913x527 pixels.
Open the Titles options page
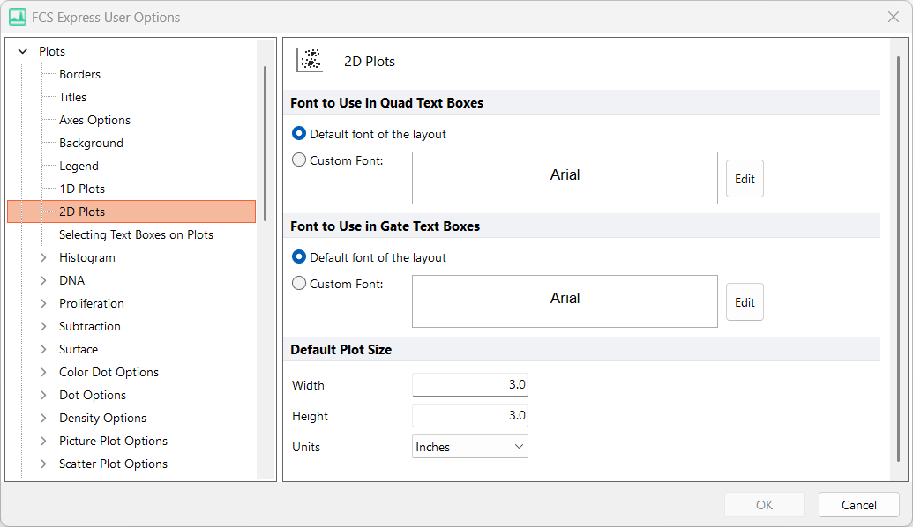(73, 97)
